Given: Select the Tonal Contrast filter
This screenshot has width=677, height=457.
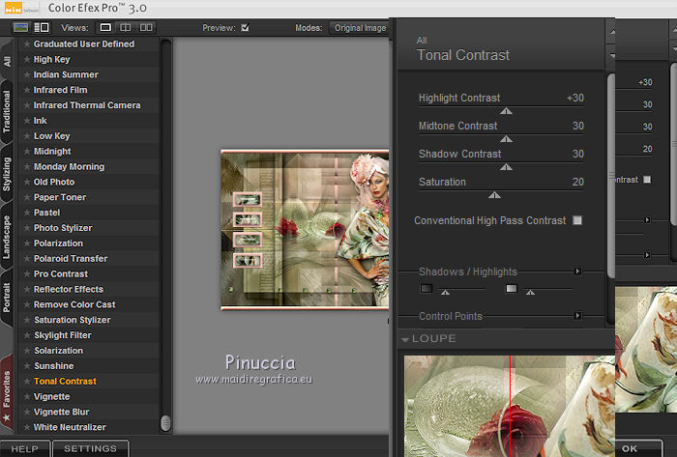Looking at the screenshot, I should tap(65, 381).
